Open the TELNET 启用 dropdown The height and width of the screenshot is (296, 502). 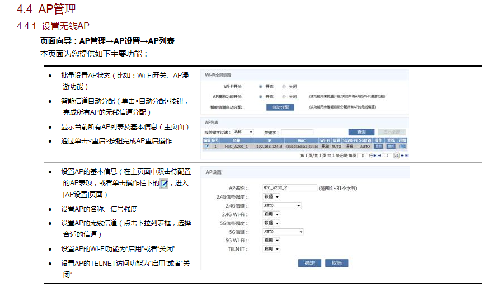tap(271, 249)
